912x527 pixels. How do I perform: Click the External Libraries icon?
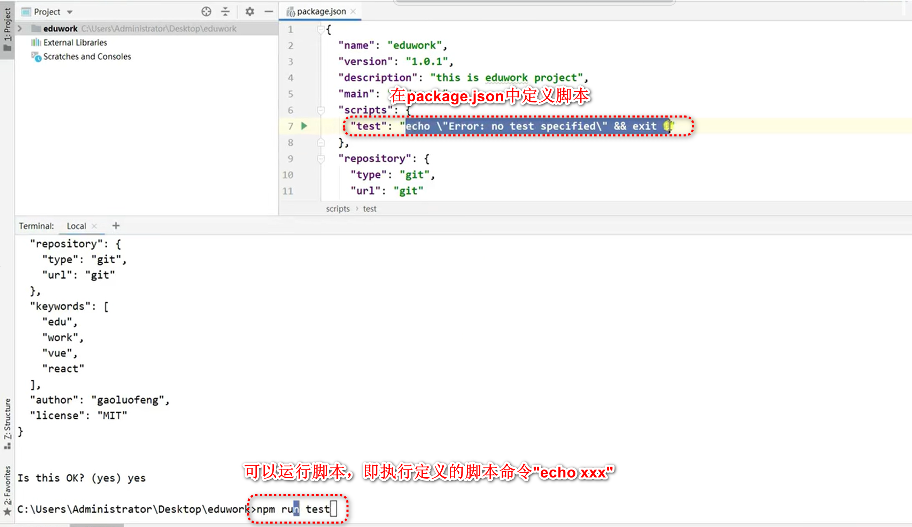click(x=36, y=43)
